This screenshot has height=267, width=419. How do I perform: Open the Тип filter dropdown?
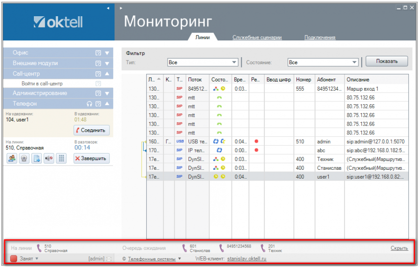pyautogui.click(x=234, y=62)
